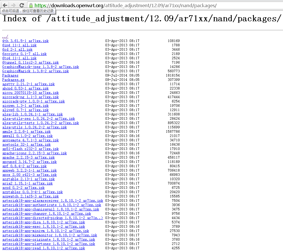Open the 6to4_11-1_all.ipk link

19,58
